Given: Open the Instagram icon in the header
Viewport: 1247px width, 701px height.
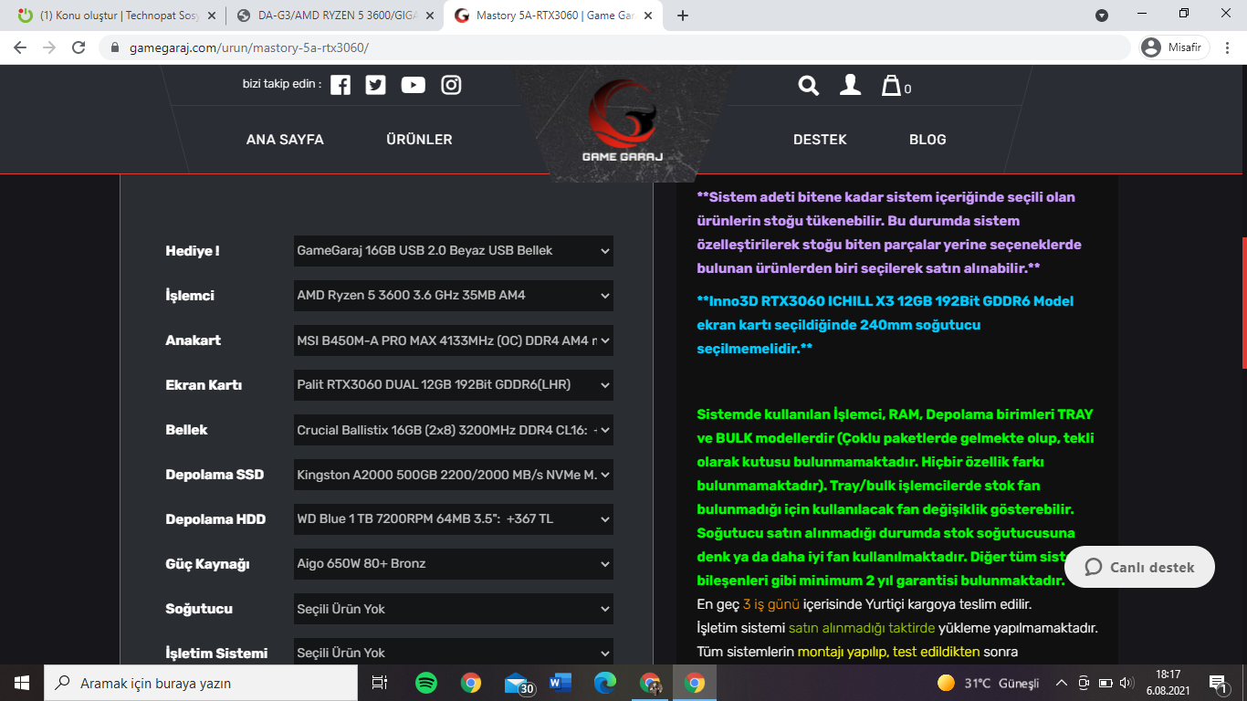Looking at the screenshot, I should (x=451, y=85).
